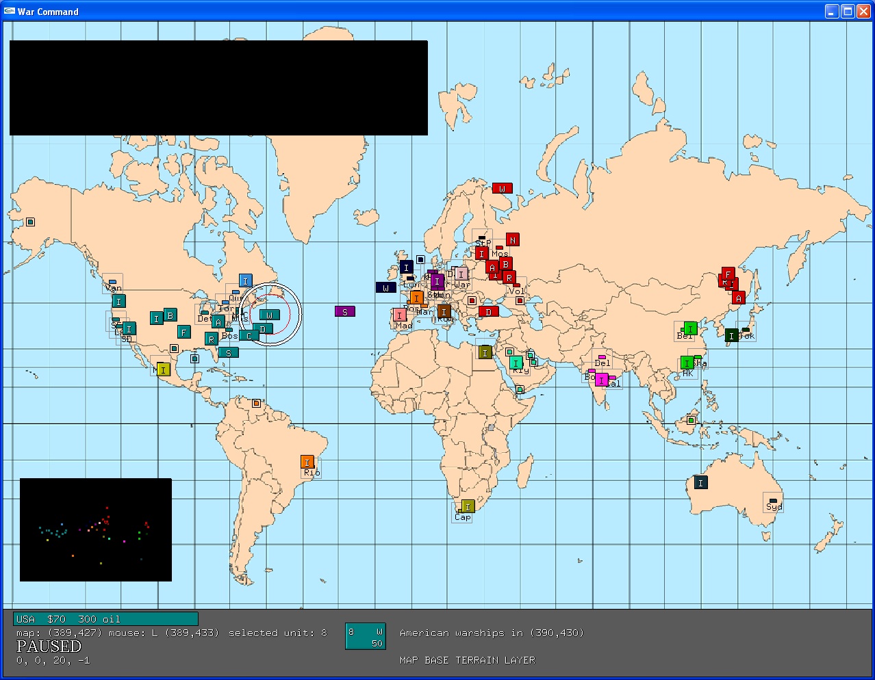Select the yellow I unit in Mexico
Viewport: 875px width, 680px height.
click(163, 369)
